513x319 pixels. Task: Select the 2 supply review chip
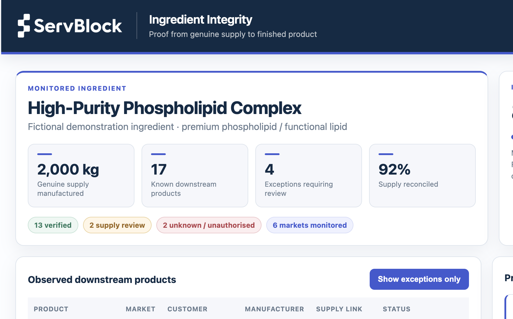(x=117, y=225)
